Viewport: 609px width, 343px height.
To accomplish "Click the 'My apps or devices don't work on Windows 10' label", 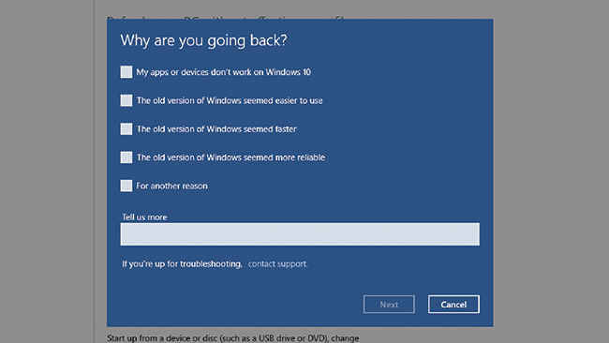I will coord(223,72).
